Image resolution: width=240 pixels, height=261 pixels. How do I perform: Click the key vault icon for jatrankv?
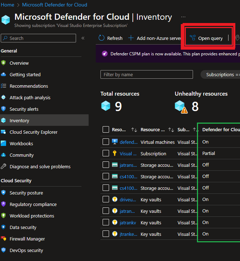(x=114, y=222)
